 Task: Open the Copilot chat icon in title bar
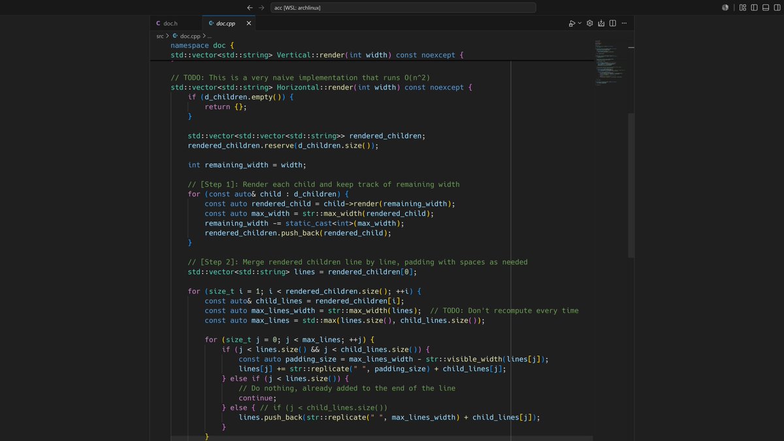[x=725, y=7]
